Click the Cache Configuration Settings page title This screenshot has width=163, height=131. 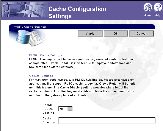(77, 13)
